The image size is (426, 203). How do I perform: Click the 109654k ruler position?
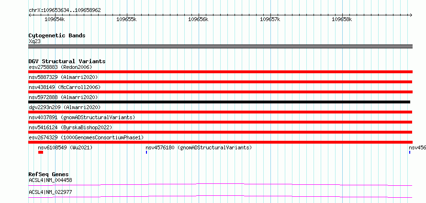coord(55,19)
